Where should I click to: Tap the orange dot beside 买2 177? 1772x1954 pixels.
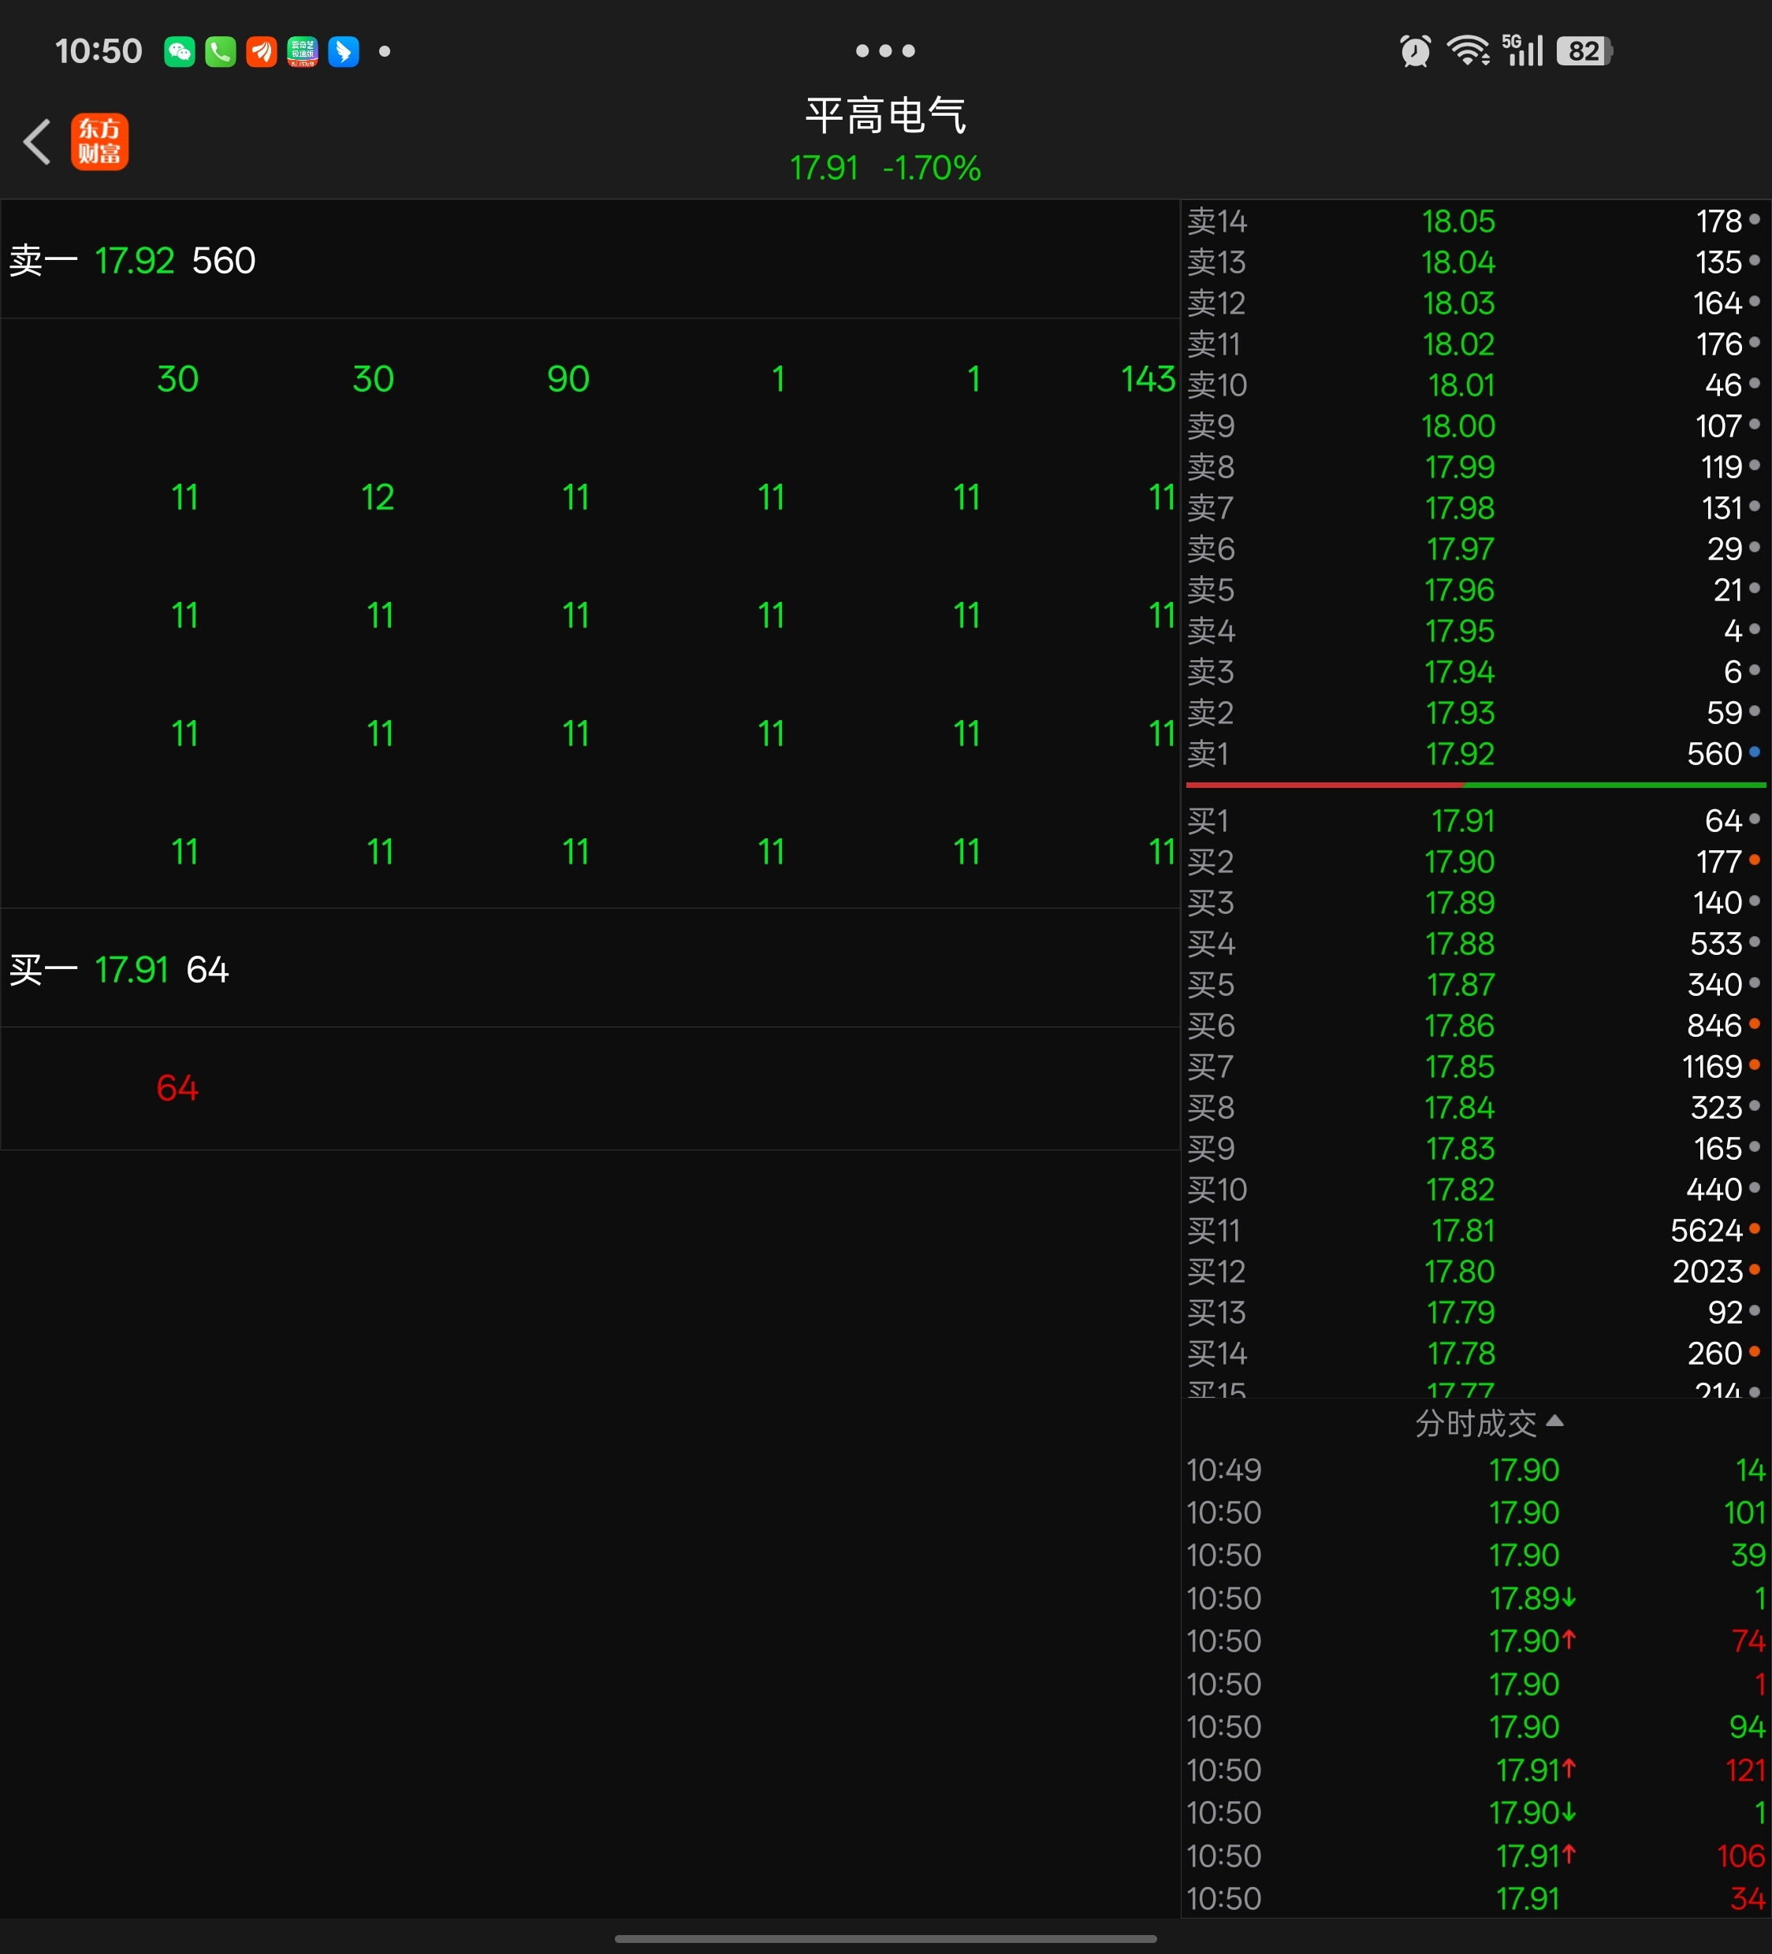(1754, 860)
